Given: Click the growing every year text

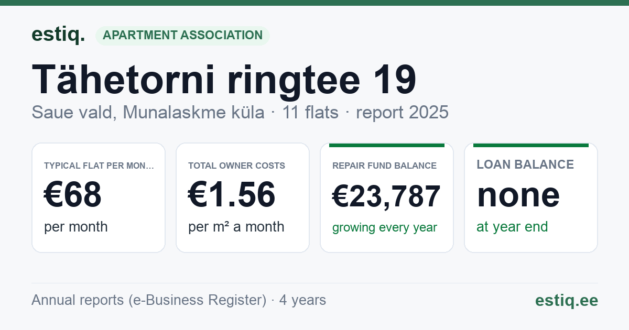Looking at the screenshot, I should point(385,228).
